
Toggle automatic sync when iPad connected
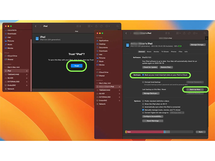(143, 107)
